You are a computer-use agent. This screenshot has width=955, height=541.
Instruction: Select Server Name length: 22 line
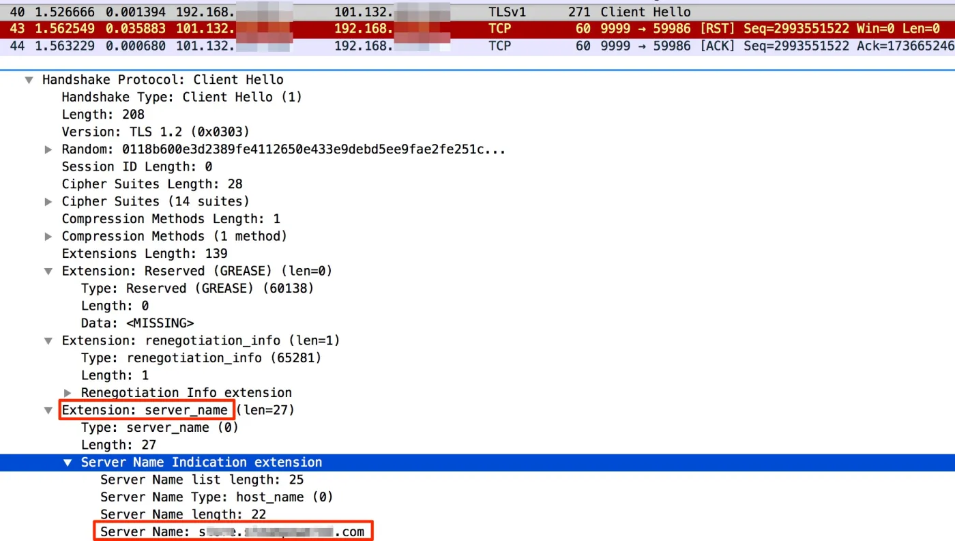[183, 514]
